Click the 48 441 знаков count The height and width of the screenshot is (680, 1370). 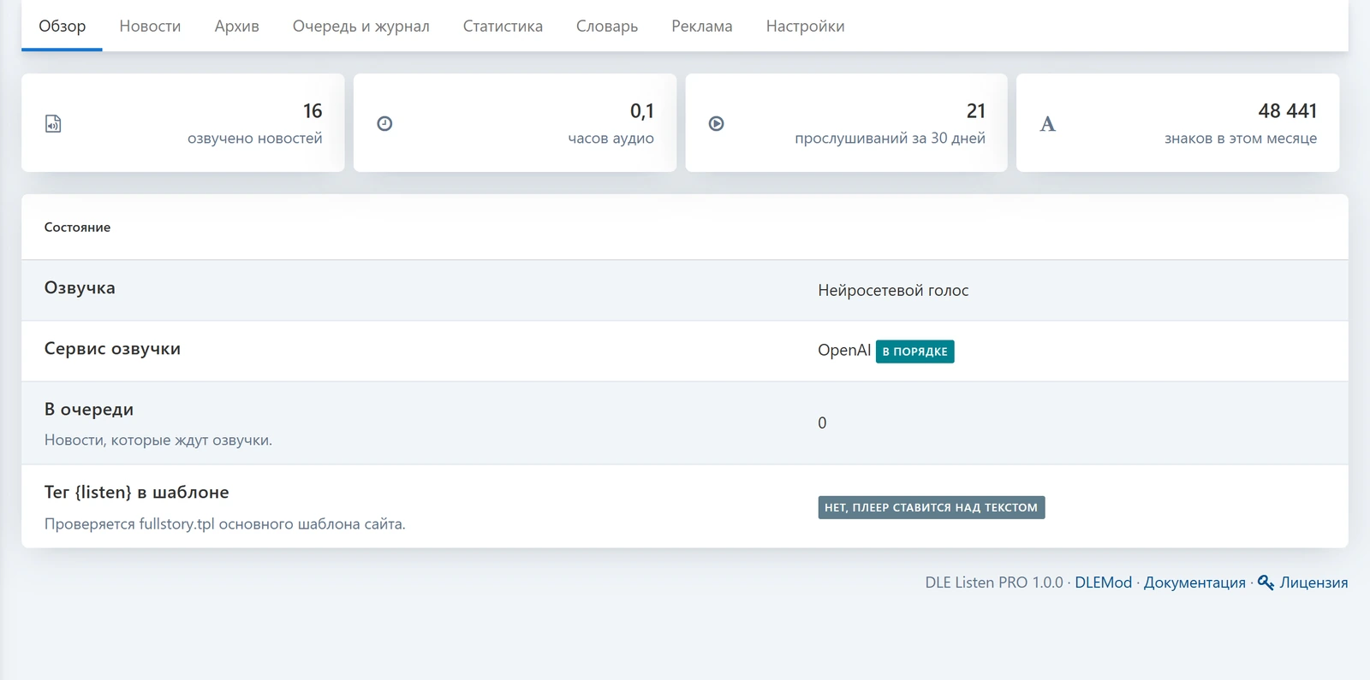tap(1287, 111)
